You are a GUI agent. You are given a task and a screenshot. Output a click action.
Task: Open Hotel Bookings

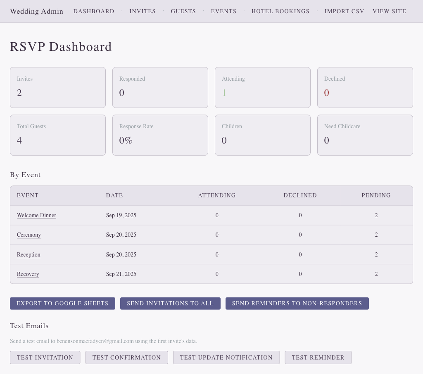tap(280, 11)
